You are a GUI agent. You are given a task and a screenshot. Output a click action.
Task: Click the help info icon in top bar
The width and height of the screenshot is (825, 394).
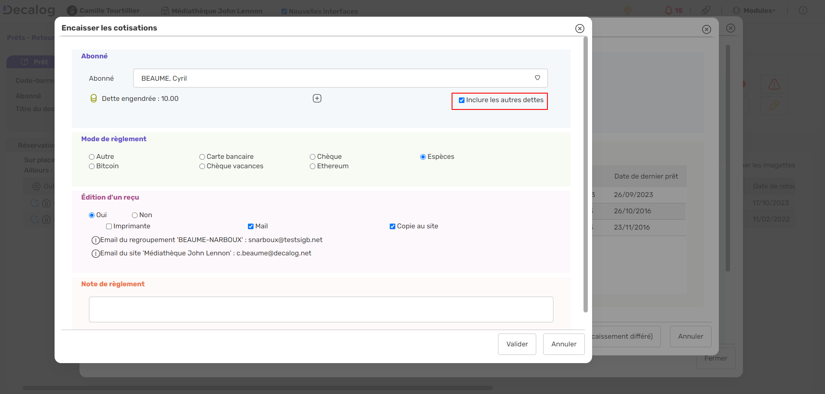pyautogui.click(x=803, y=10)
